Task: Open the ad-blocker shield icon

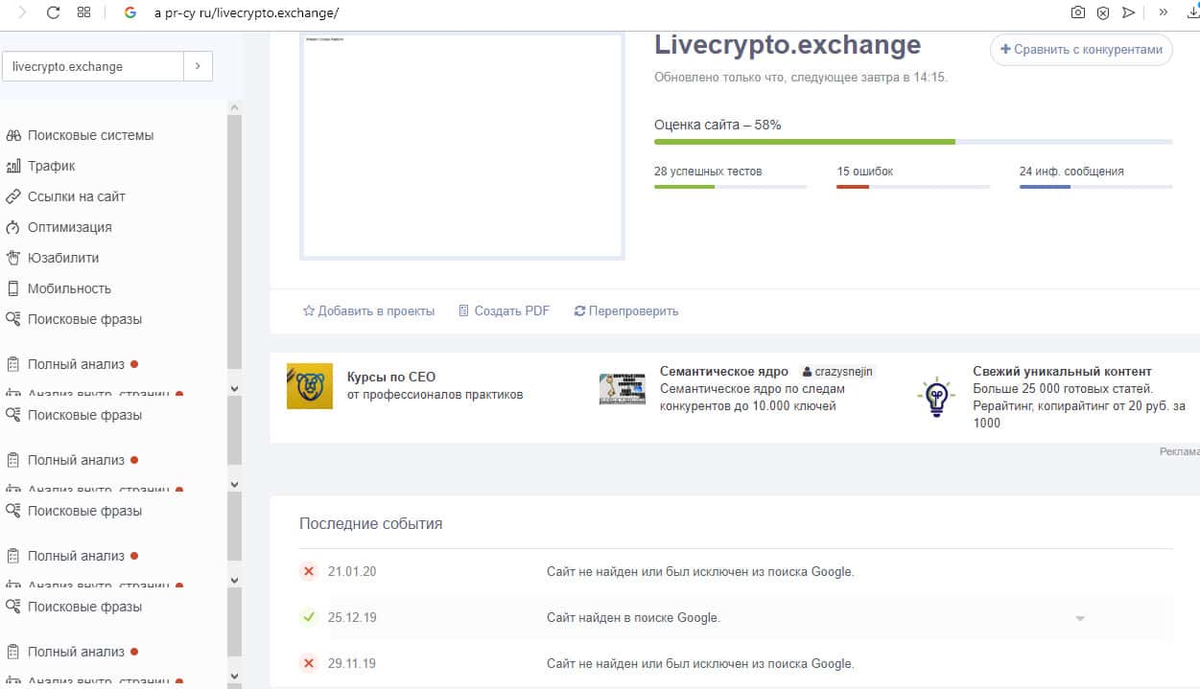Action: pos(1103,12)
